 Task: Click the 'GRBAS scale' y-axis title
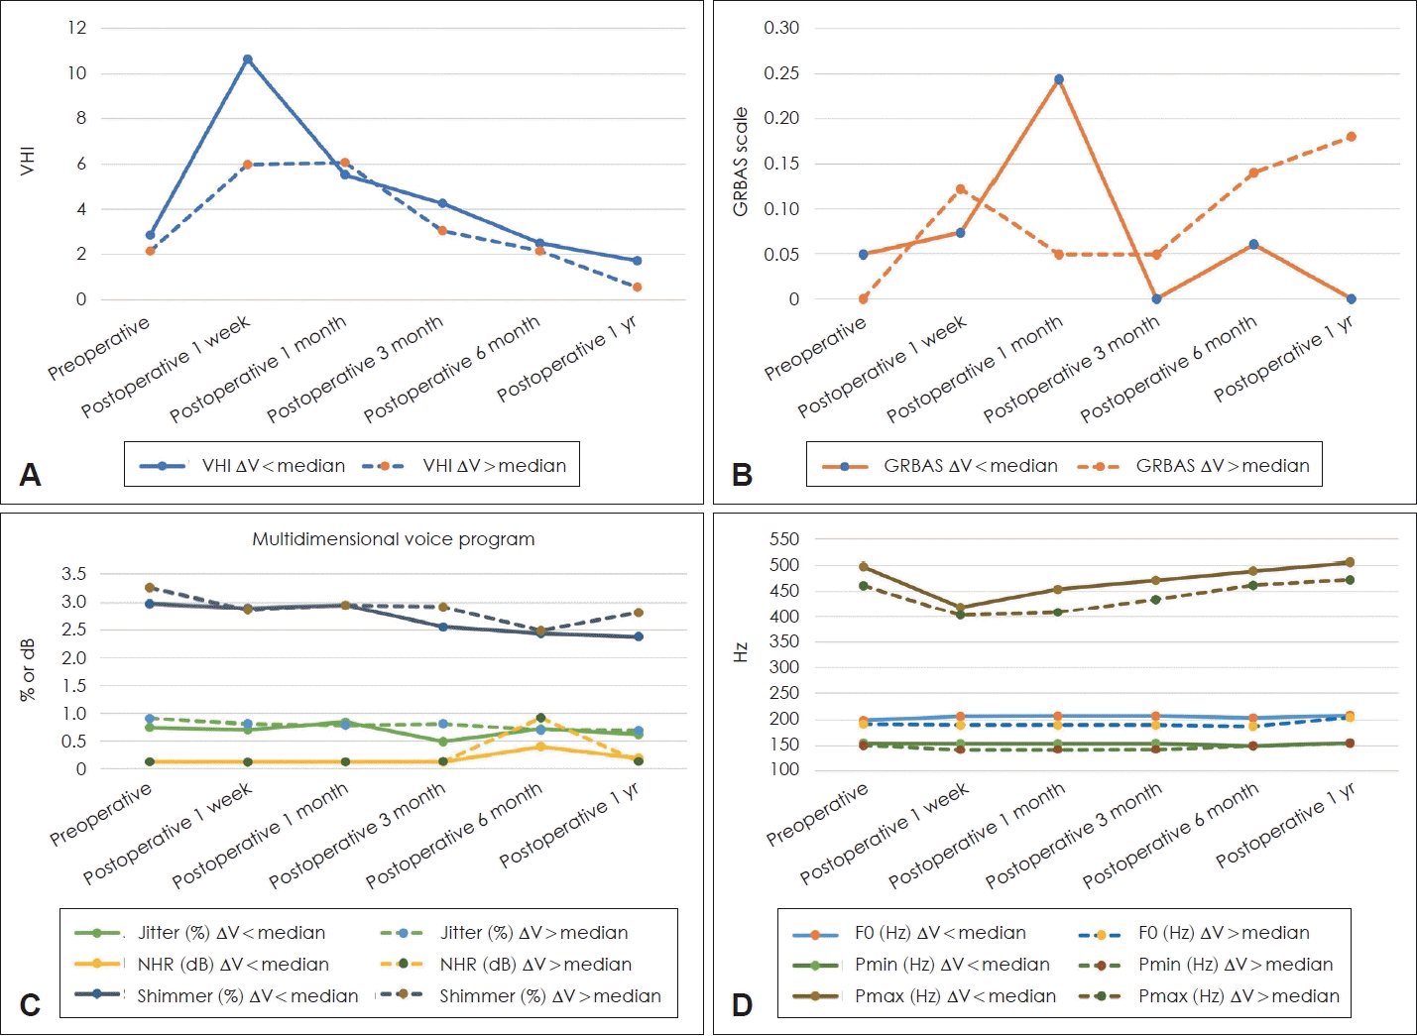pos(740,162)
